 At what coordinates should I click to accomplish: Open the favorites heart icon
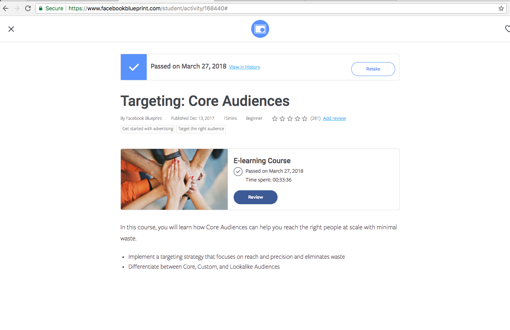(507, 29)
